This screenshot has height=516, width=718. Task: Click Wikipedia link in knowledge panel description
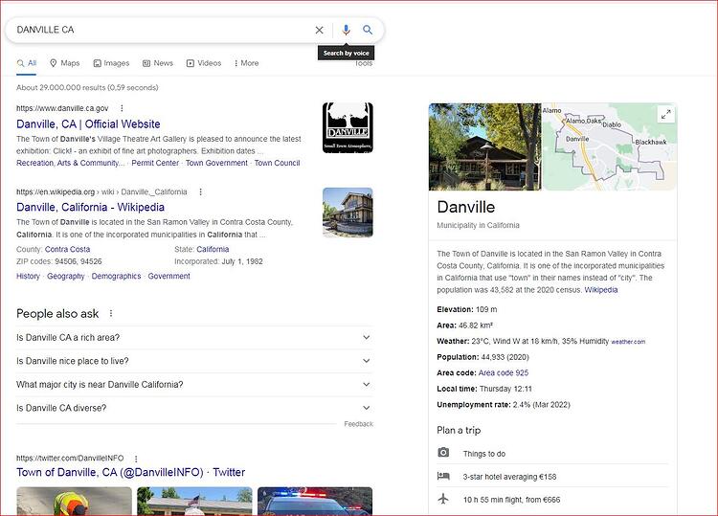pyautogui.click(x=601, y=290)
